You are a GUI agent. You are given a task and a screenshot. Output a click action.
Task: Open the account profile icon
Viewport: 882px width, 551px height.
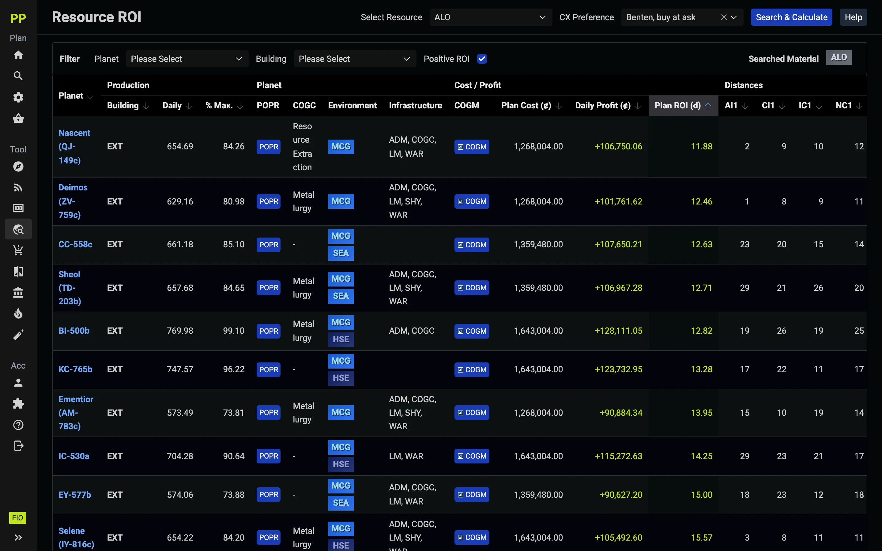pos(18,383)
